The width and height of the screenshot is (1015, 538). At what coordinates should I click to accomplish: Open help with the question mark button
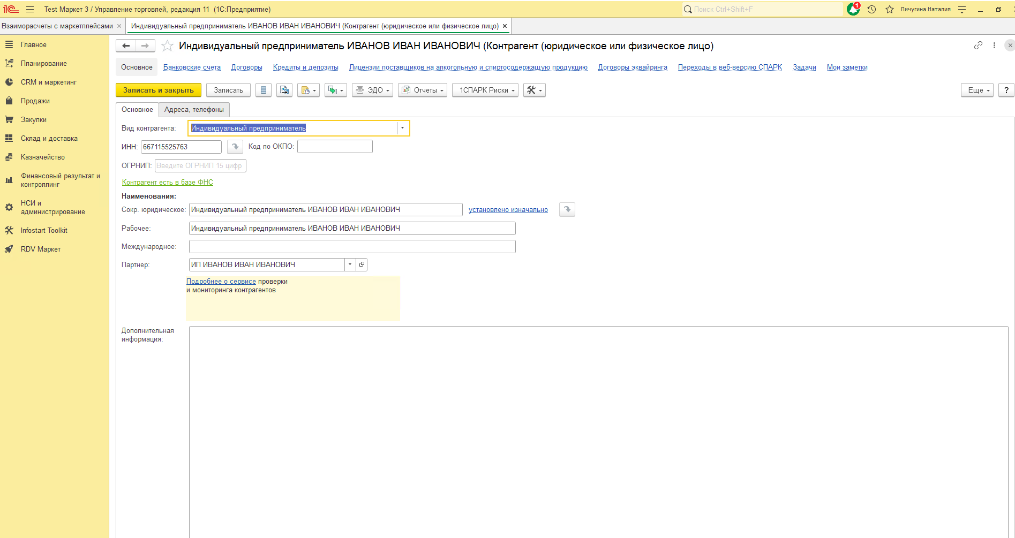1006,90
